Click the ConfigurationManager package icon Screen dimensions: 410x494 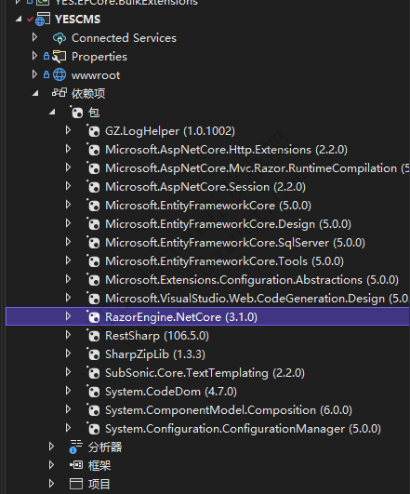[94, 428]
